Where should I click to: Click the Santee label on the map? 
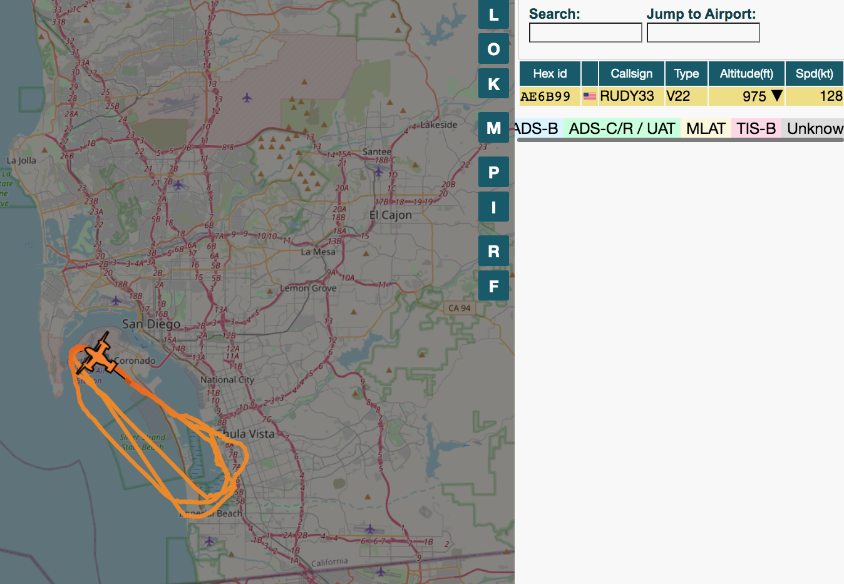click(377, 151)
